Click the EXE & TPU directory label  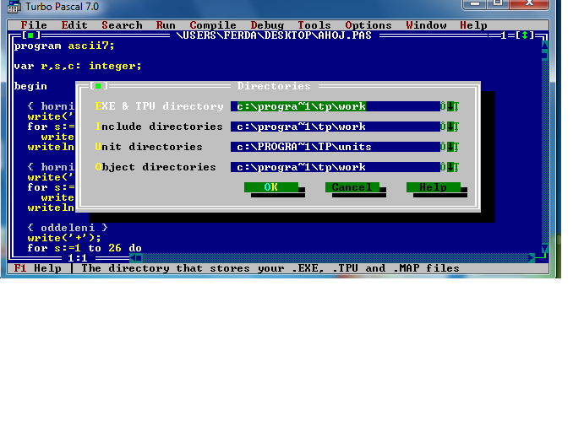tap(160, 106)
